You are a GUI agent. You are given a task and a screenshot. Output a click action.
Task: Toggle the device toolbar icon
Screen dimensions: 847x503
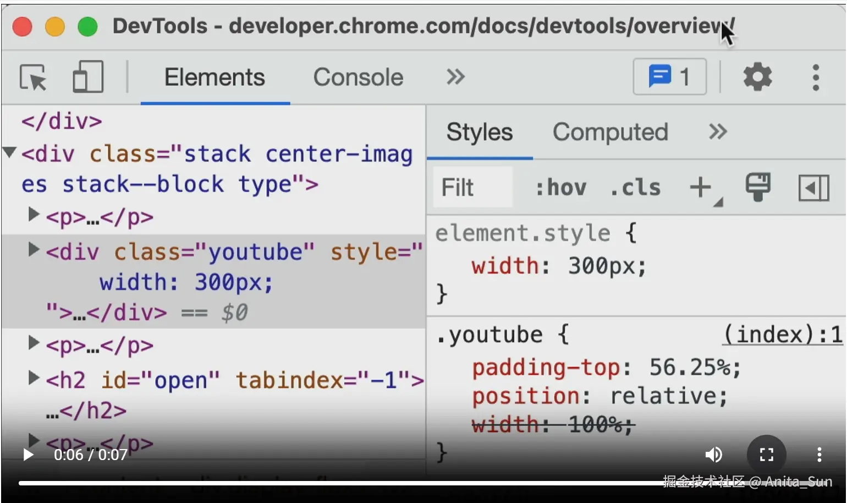[88, 76]
